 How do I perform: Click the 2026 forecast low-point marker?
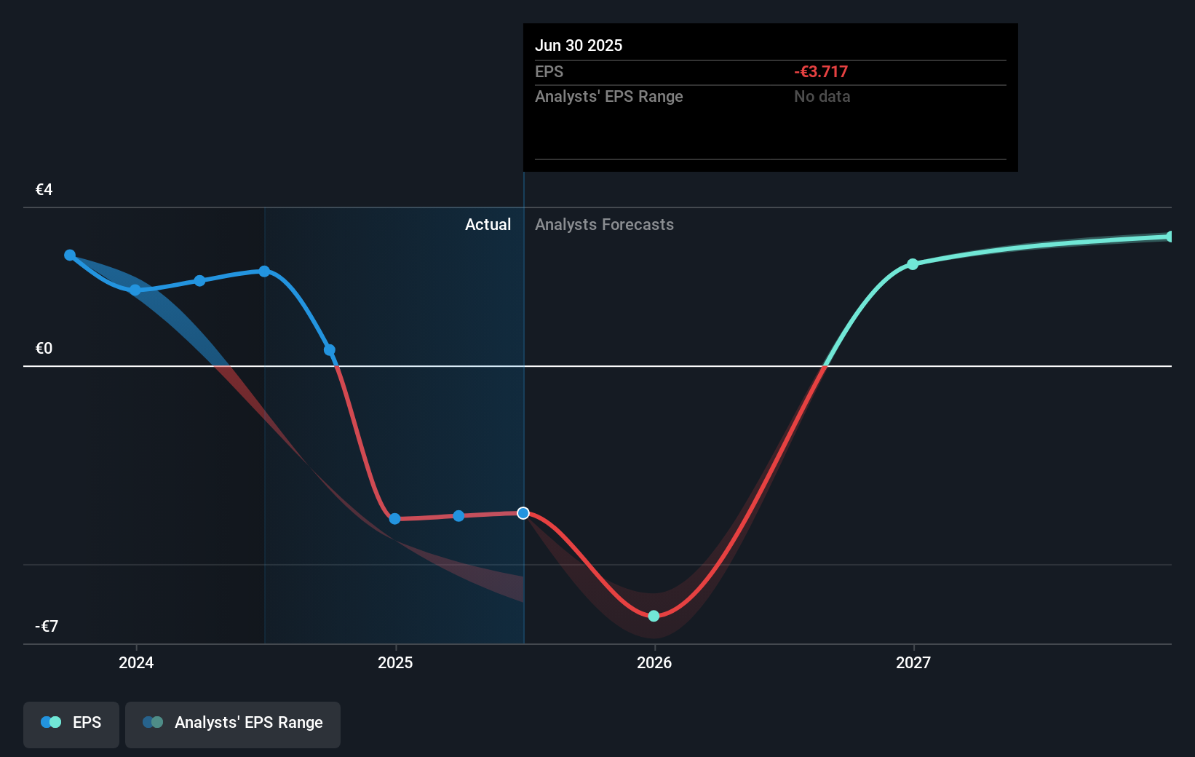(653, 616)
